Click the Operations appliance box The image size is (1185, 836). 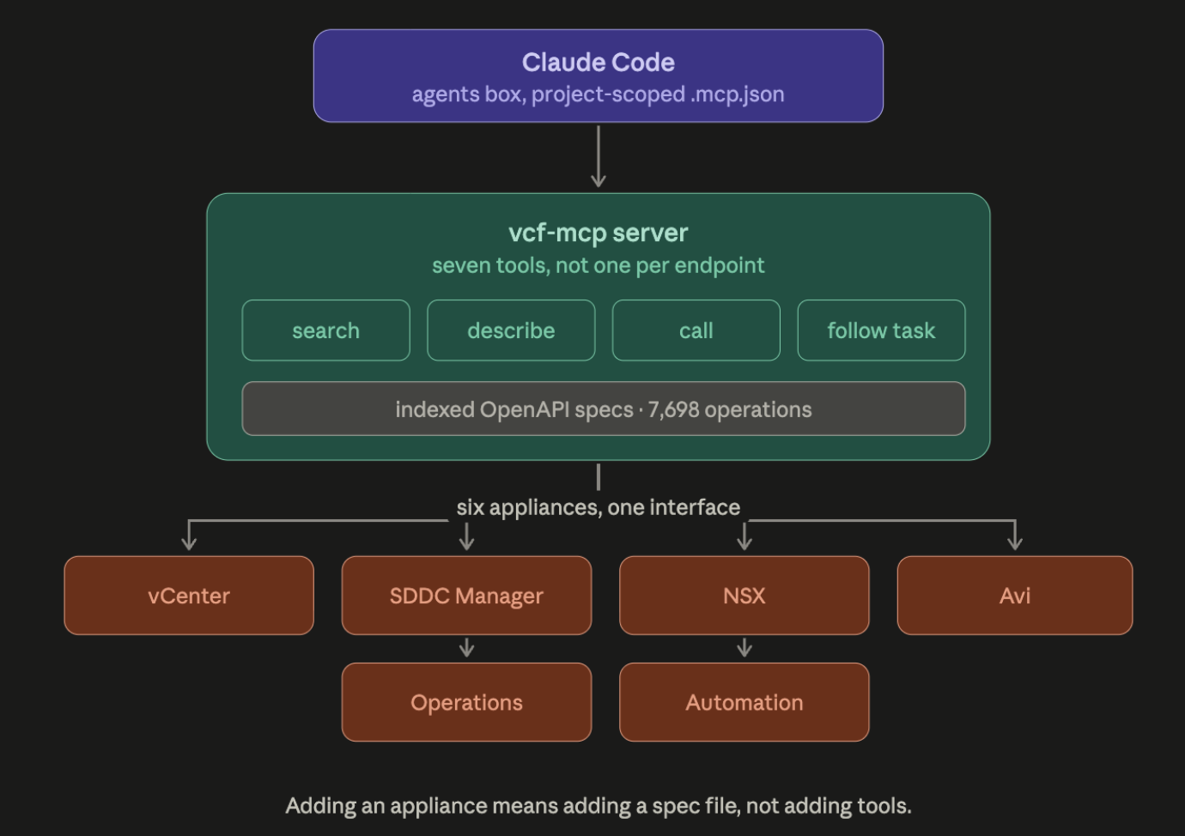coord(466,702)
